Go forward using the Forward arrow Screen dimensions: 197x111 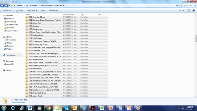click(x=6, y=6)
